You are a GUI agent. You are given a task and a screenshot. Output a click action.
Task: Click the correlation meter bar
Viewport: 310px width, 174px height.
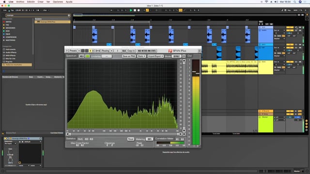point(170,143)
